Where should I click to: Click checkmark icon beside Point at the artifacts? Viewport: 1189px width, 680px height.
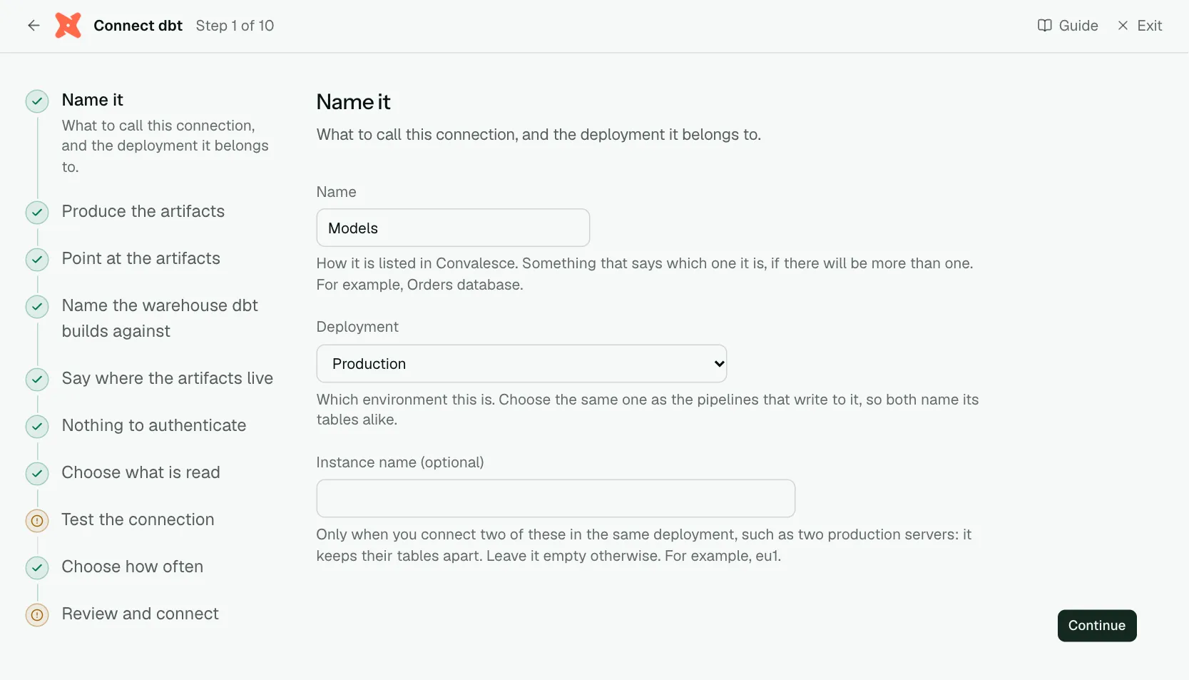tap(37, 260)
